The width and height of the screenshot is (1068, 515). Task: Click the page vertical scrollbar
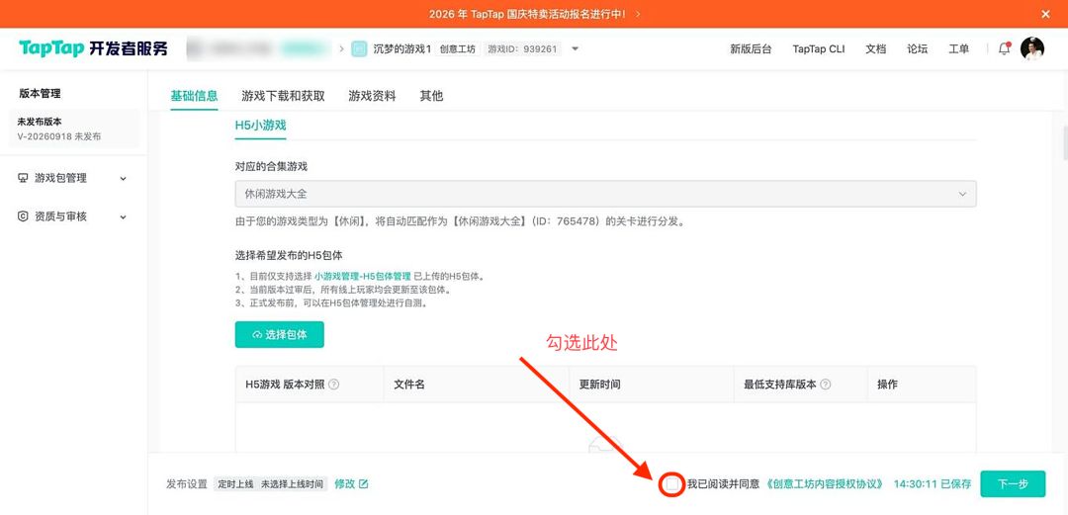(x=1065, y=143)
